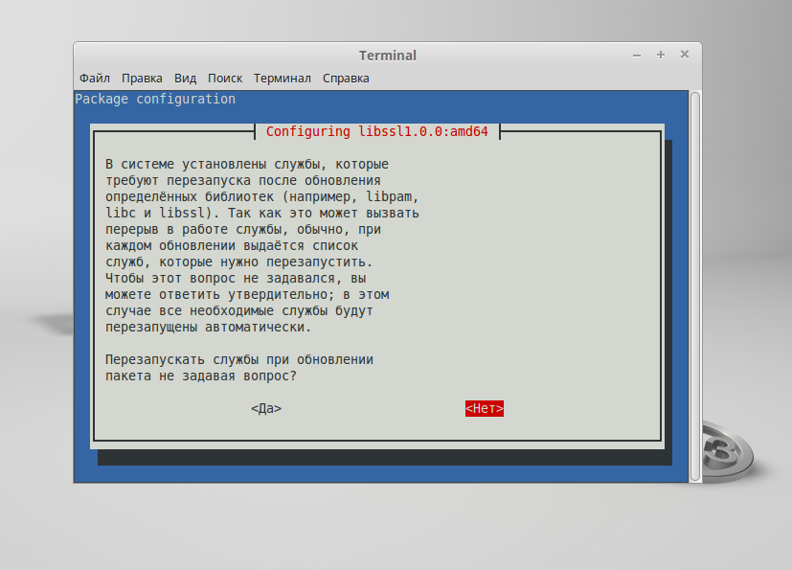Select the highlighted <Нет> option
The image size is (792, 570).
[x=485, y=408]
